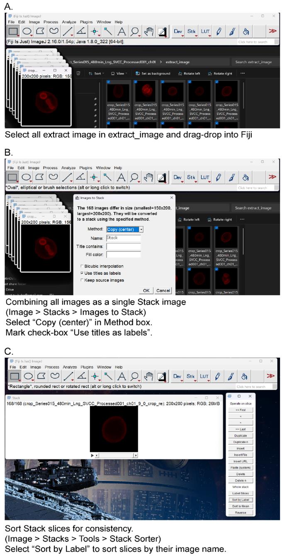Toggle the Use titles as labels checkbox
This screenshot has width=282, height=556.
(81, 273)
